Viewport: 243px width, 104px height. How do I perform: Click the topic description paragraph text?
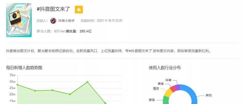109,51
